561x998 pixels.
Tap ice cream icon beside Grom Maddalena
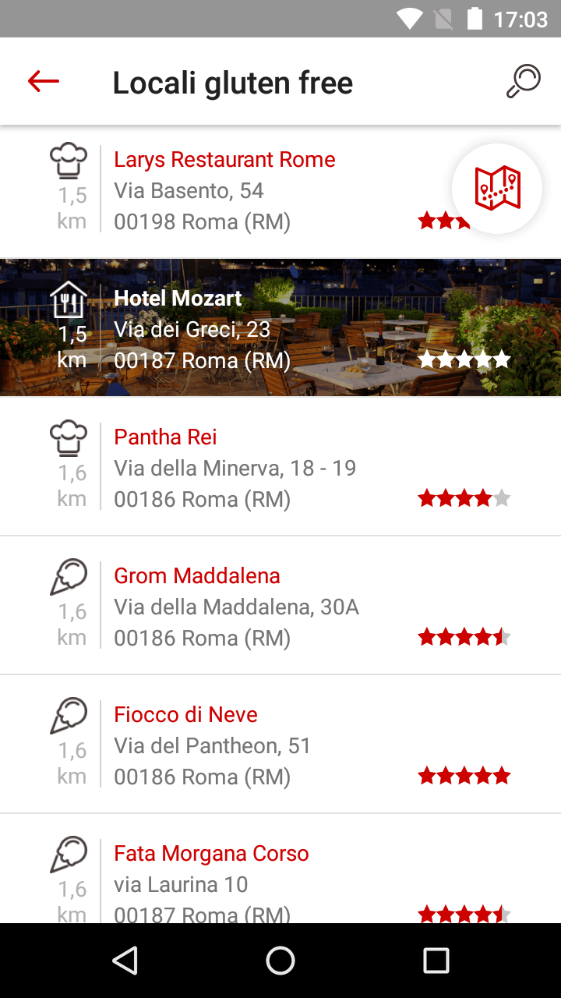(x=69, y=577)
